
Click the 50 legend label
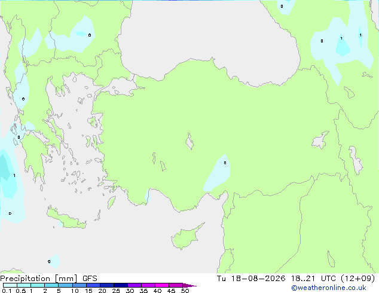click(185, 291)
